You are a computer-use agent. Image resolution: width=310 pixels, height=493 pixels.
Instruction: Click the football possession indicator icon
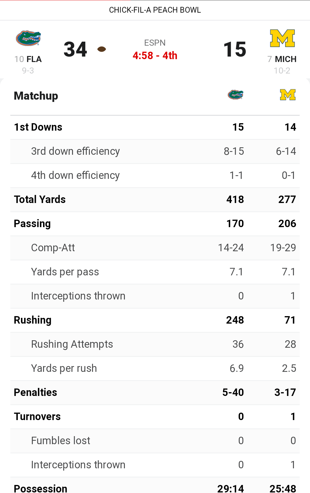click(x=102, y=49)
